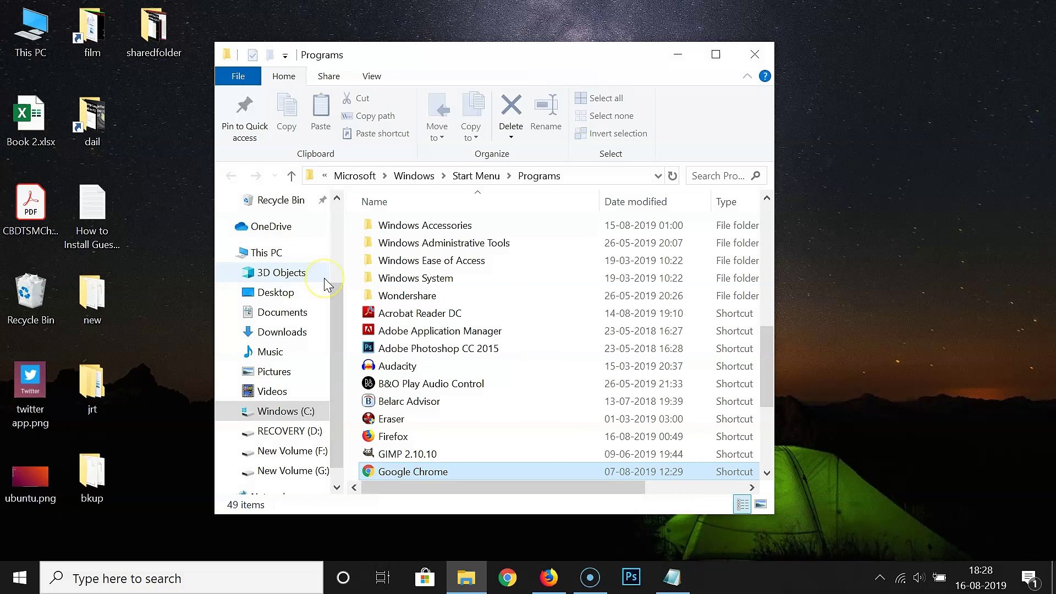Click the Properties checkmark in quick access toolbar

(252, 55)
